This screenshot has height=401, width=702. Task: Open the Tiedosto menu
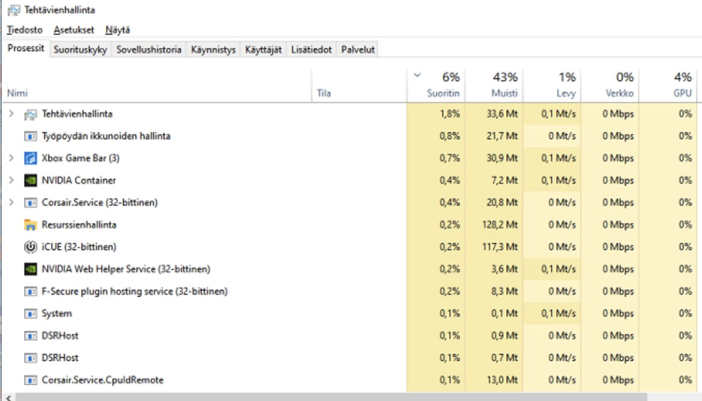pos(26,30)
